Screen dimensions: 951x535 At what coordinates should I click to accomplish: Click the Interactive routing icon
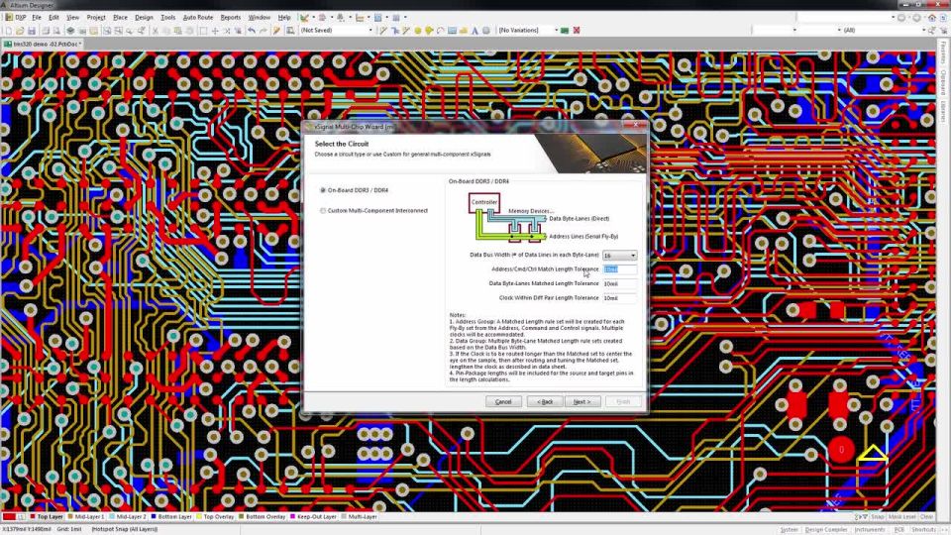point(383,31)
